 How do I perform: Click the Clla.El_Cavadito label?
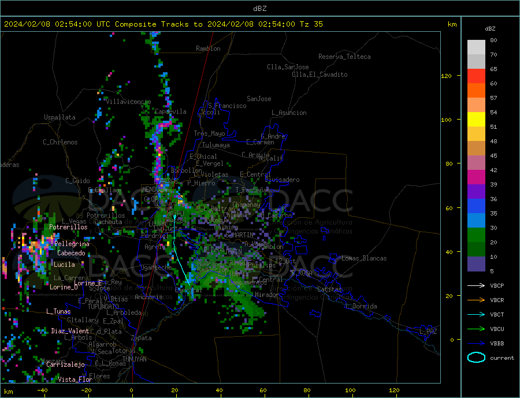320,75
